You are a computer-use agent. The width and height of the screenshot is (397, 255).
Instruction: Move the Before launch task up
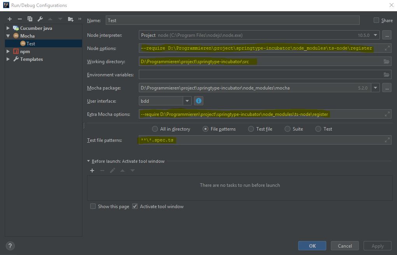(122, 171)
